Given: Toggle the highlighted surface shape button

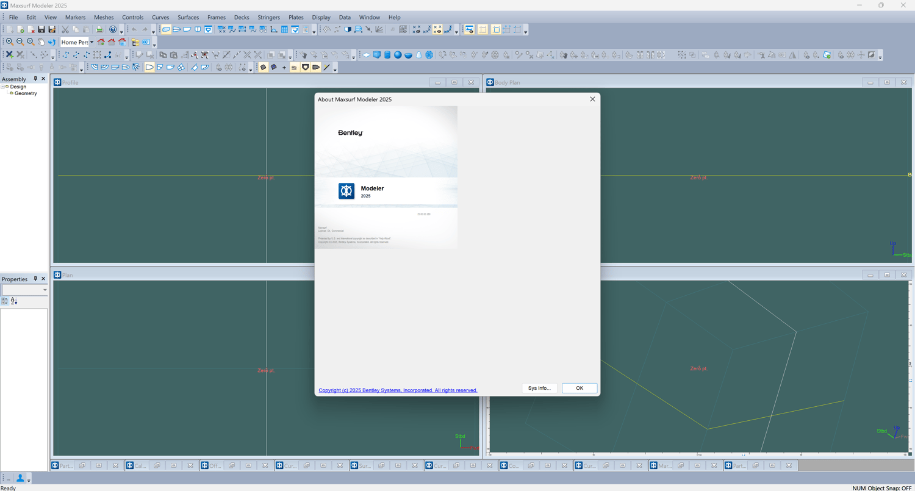Looking at the screenshot, I should pos(166,29).
